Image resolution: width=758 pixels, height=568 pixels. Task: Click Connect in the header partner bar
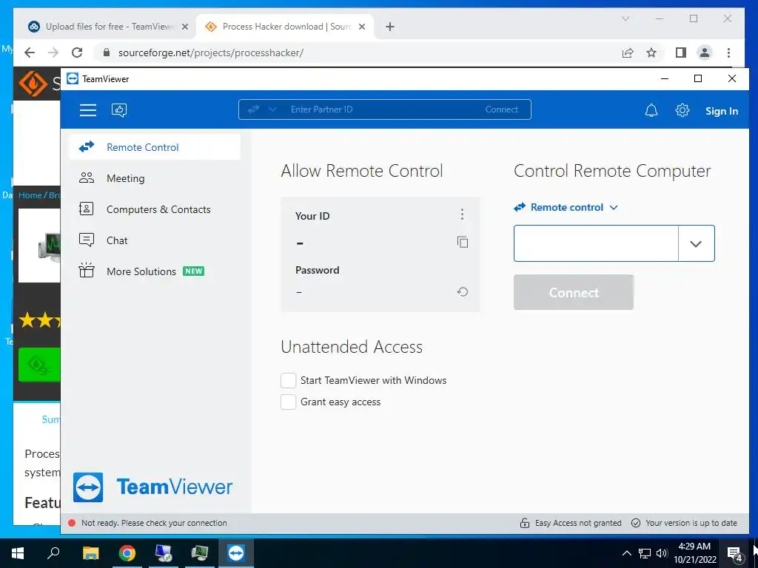501,109
